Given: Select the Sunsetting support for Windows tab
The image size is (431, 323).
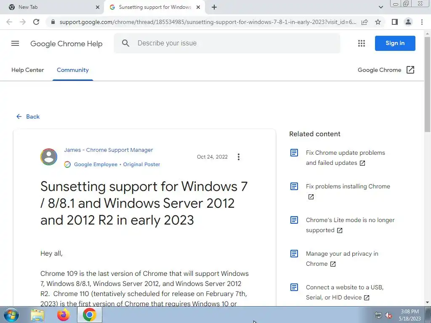Looking at the screenshot, I should 155,7.
